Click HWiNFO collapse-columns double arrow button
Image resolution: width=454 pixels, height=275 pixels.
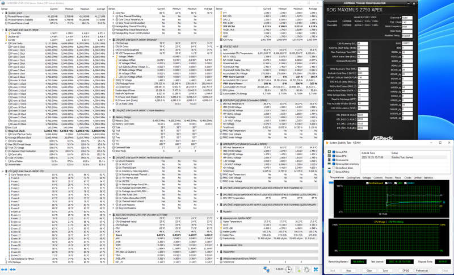pos(12,269)
